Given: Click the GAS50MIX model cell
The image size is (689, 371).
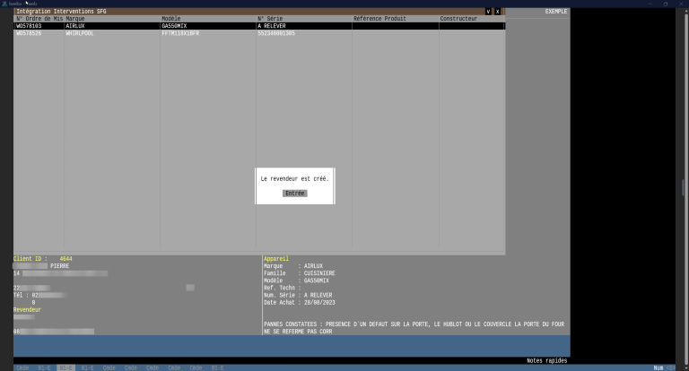Looking at the screenshot, I should (x=174, y=26).
